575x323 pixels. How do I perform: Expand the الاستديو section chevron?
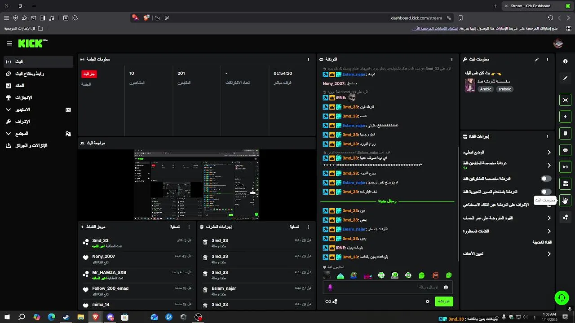coord(8,109)
